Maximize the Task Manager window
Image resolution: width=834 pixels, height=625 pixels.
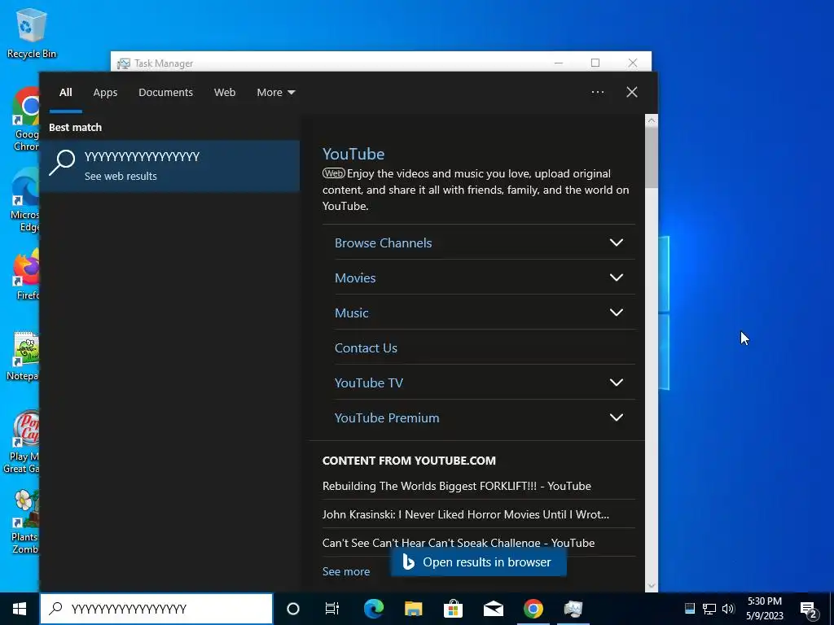(x=595, y=63)
